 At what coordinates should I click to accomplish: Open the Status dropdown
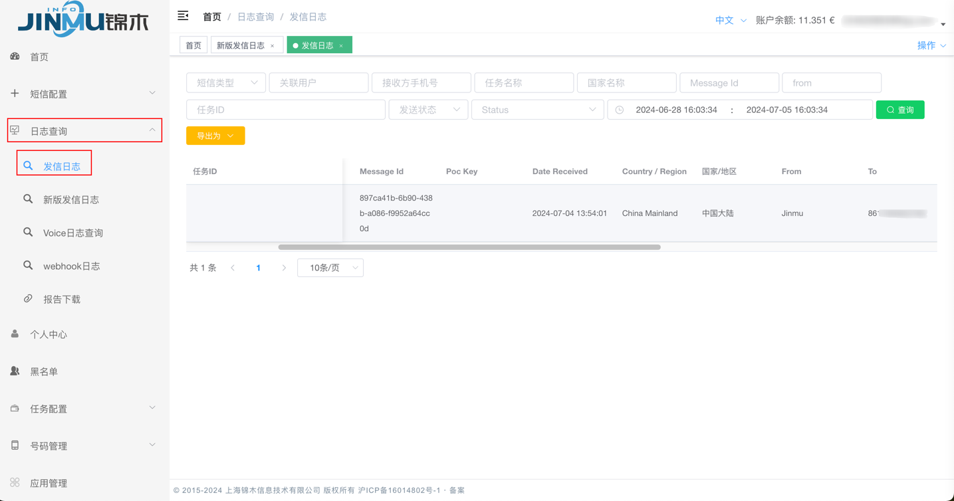coord(537,110)
